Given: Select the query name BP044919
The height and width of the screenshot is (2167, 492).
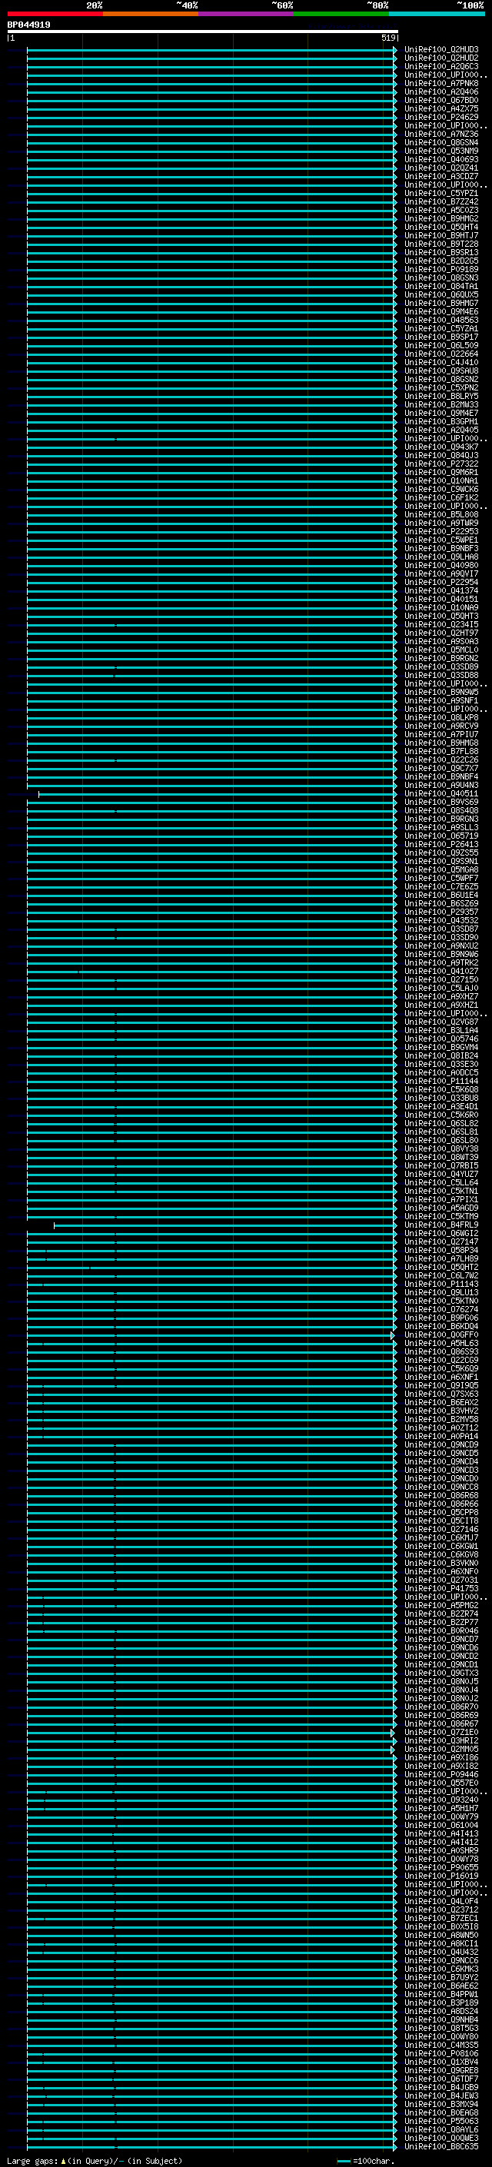Looking at the screenshot, I should point(28,25).
